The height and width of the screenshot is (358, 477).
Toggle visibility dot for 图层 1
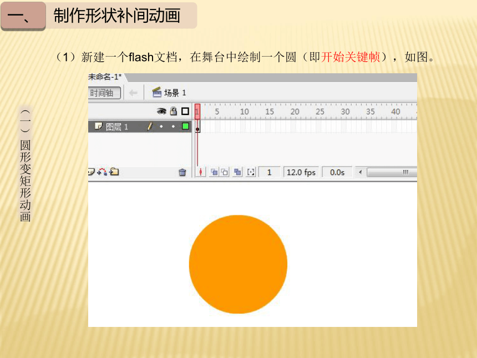(x=161, y=127)
